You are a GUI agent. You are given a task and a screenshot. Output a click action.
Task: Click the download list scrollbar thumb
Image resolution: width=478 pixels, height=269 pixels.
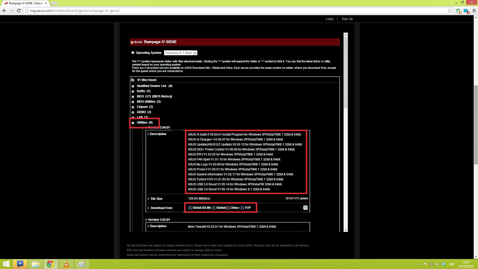(x=346, y=73)
